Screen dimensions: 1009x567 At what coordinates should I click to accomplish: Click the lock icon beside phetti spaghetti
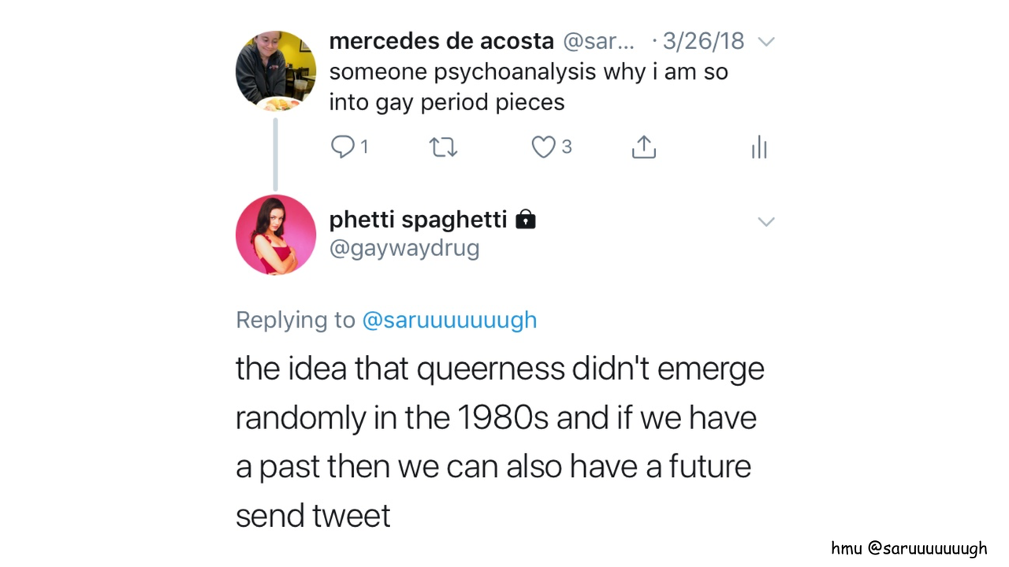[x=525, y=220]
